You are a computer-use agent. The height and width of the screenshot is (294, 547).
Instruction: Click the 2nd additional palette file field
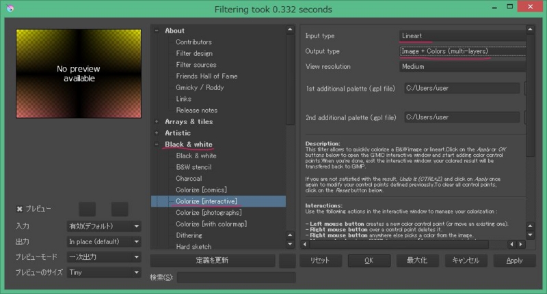tap(462, 117)
